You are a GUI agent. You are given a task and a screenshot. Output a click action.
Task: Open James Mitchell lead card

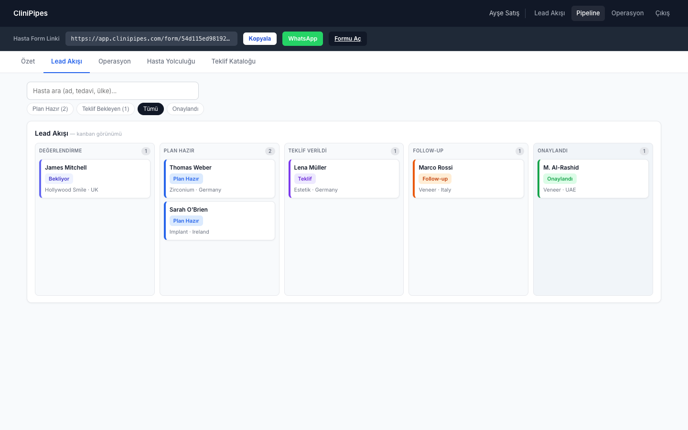95,179
